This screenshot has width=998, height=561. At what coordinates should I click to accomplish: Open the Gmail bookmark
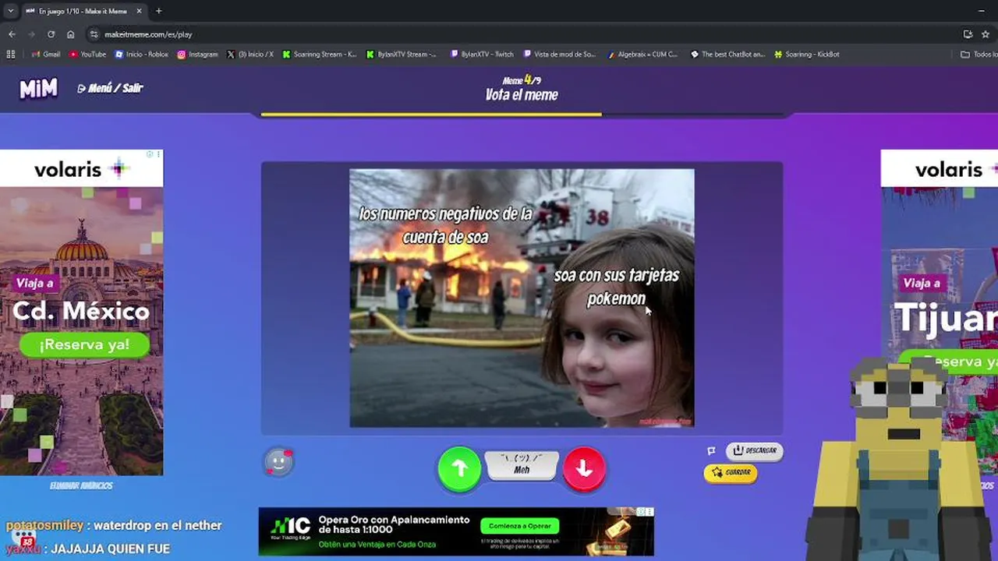[x=45, y=55]
